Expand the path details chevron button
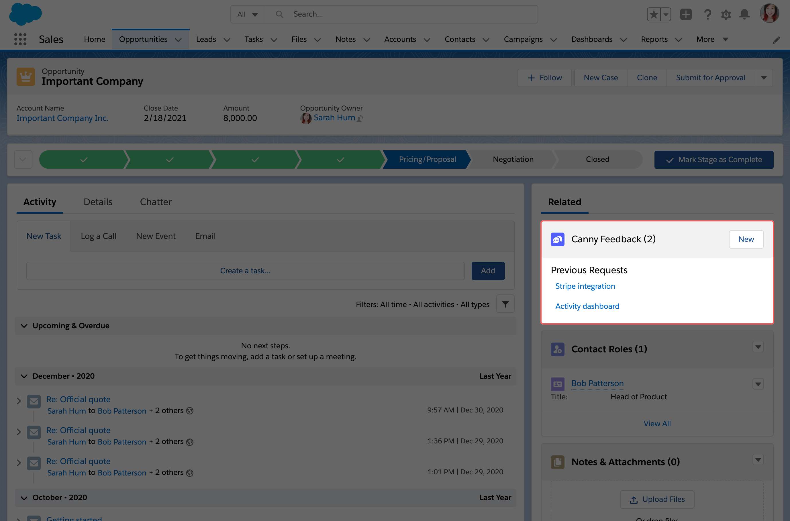790x521 pixels. pyautogui.click(x=23, y=160)
